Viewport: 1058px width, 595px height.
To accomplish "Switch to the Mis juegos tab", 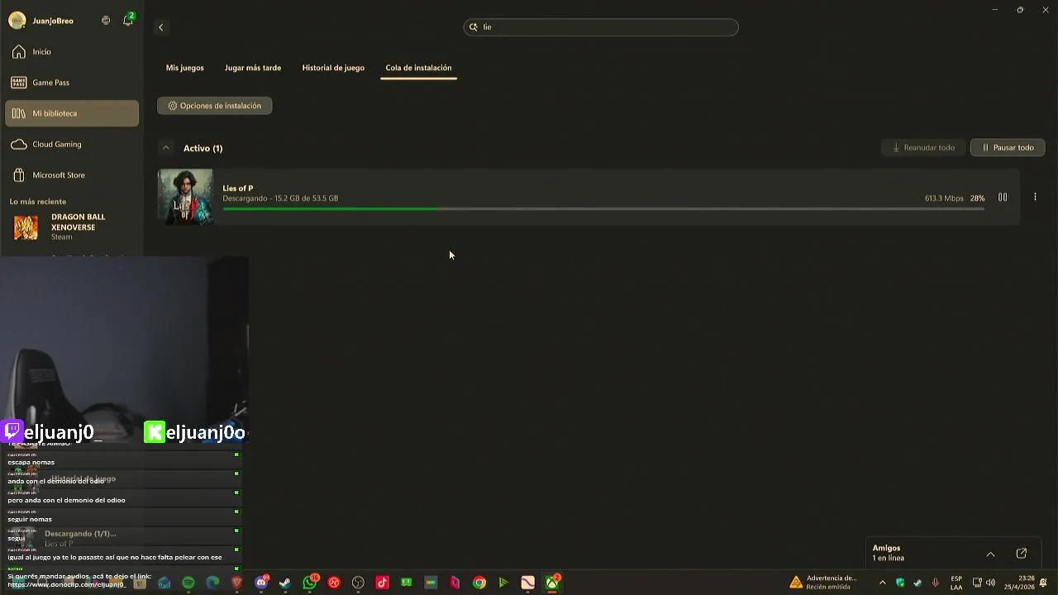I will [184, 68].
